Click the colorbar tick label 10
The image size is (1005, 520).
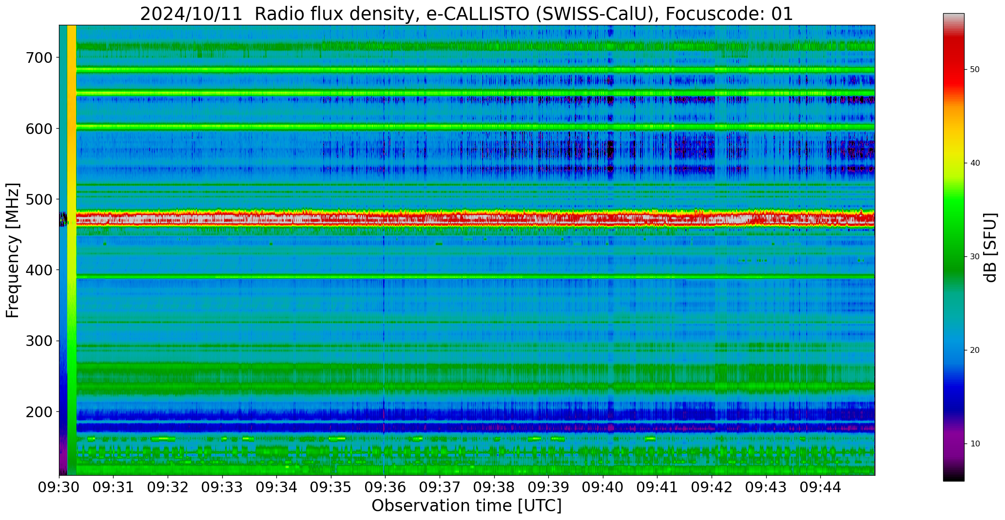975,444
